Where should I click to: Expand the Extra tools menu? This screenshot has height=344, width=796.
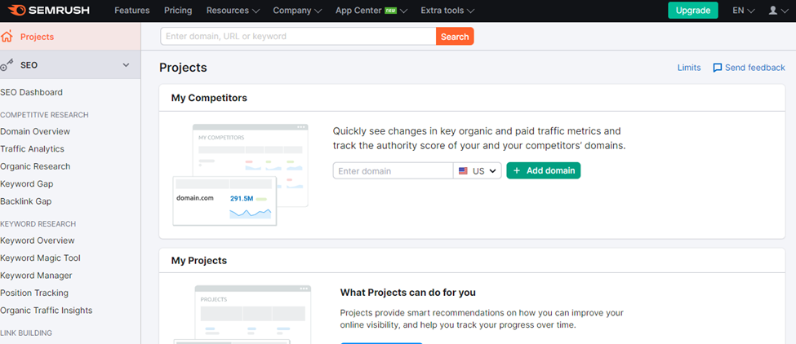(x=447, y=10)
